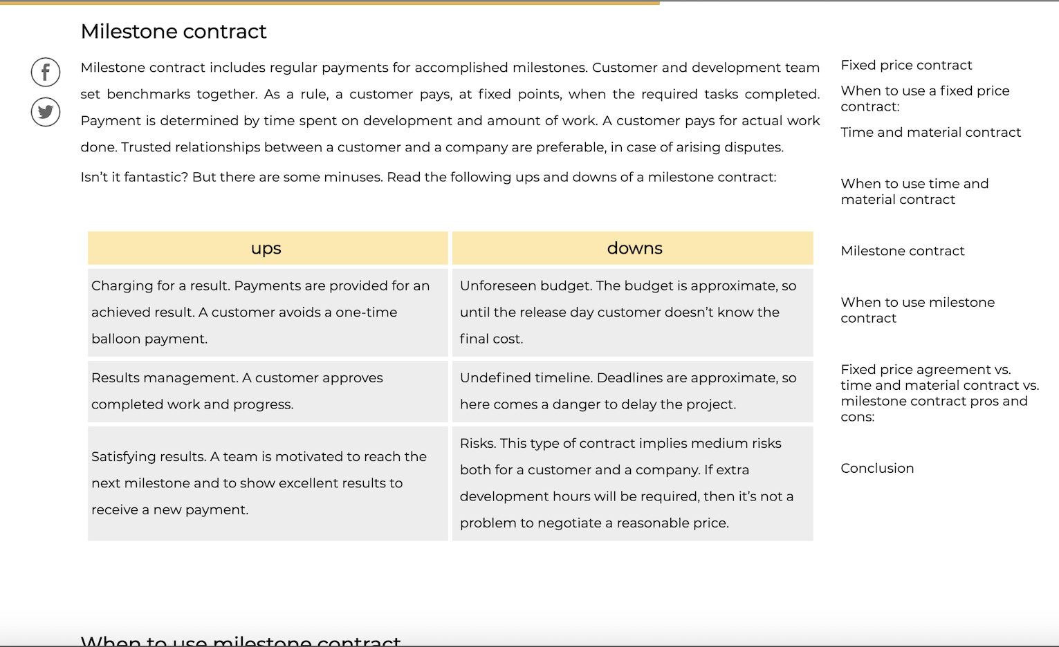Screen dimensions: 1059x647
Task: Click the reading progress bar at top
Action: [x=329, y=3]
